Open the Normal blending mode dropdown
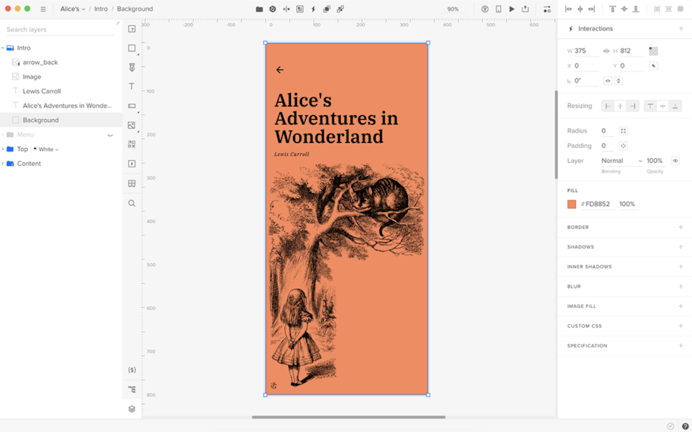Screen dimensions: 692x432 tap(621, 161)
